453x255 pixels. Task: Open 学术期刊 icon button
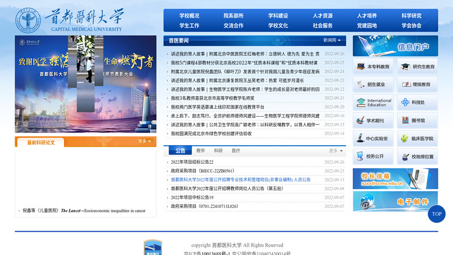coord(373,121)
